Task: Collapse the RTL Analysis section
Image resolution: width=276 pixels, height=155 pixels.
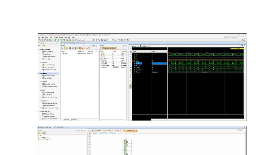Action: tap(39, 82)
